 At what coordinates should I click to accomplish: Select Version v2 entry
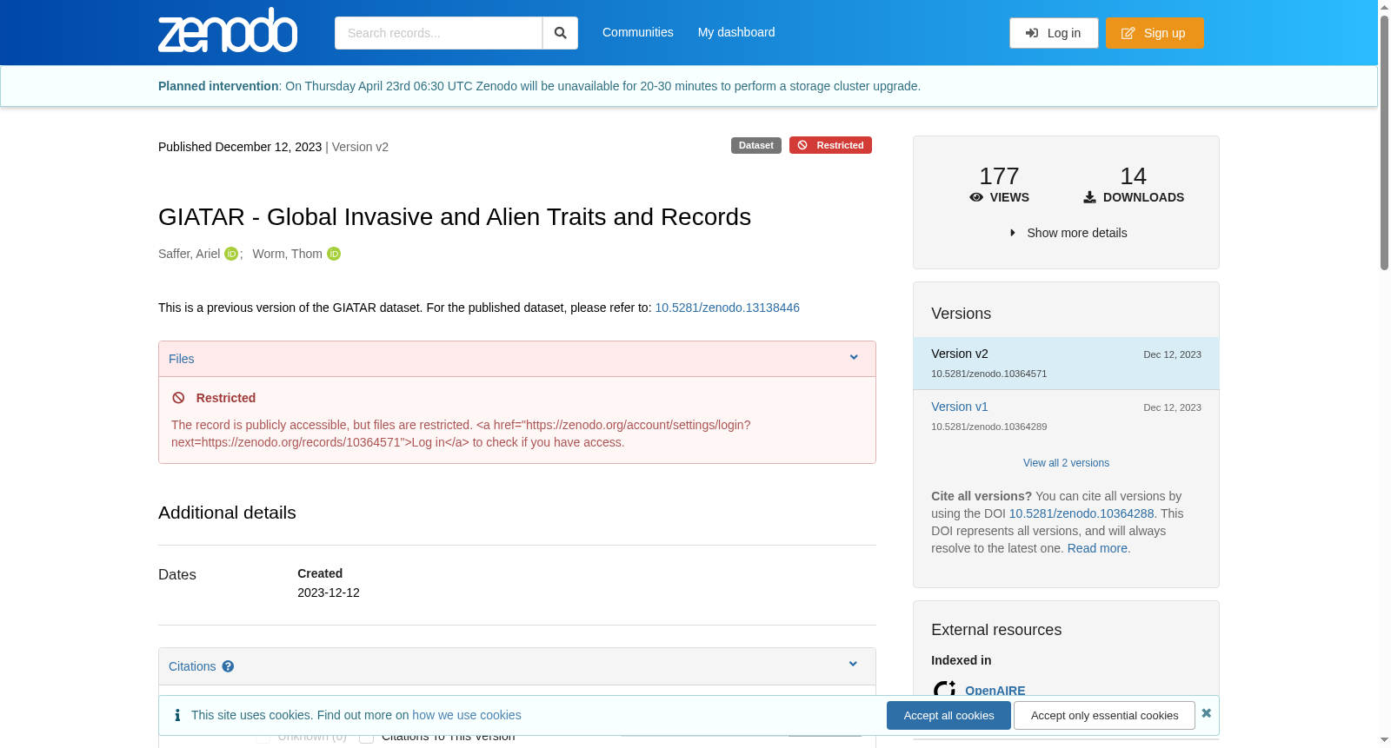click(x=1066, y=363)
